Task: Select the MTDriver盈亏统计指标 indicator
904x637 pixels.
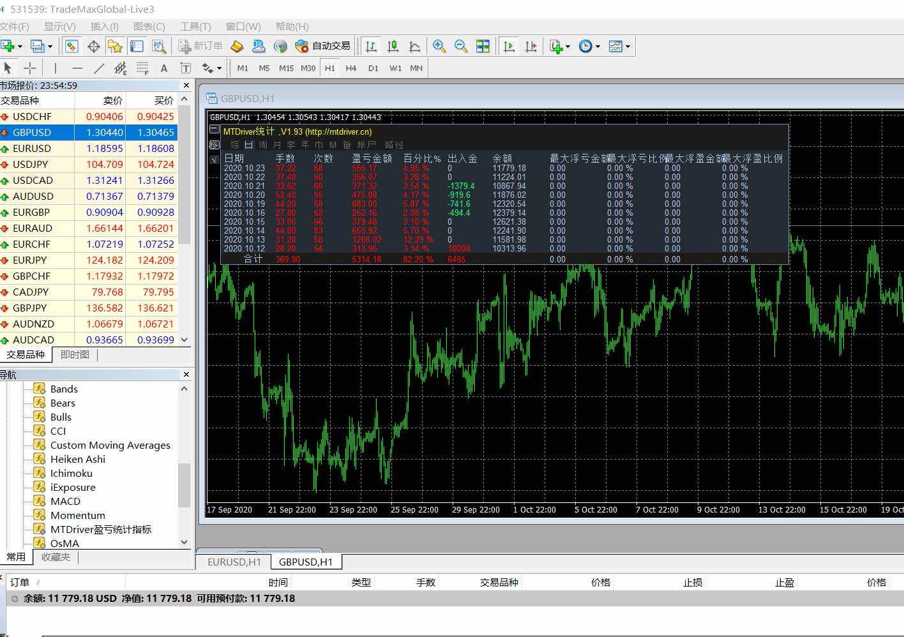Action: tap(100, 529)
